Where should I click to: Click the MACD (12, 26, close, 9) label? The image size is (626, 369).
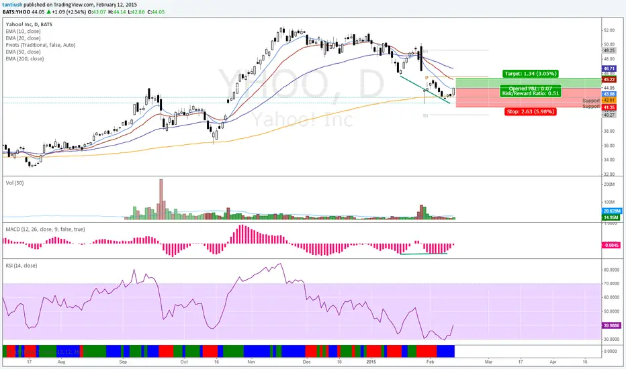point(45,229)
